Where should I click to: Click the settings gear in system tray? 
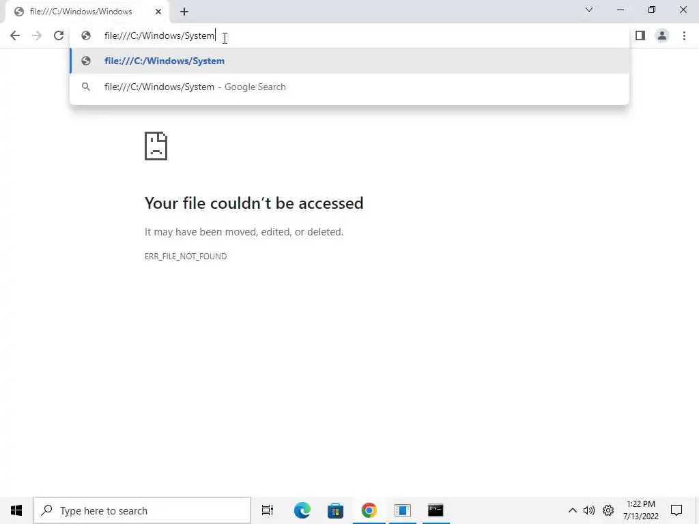[x=608, y=510]
